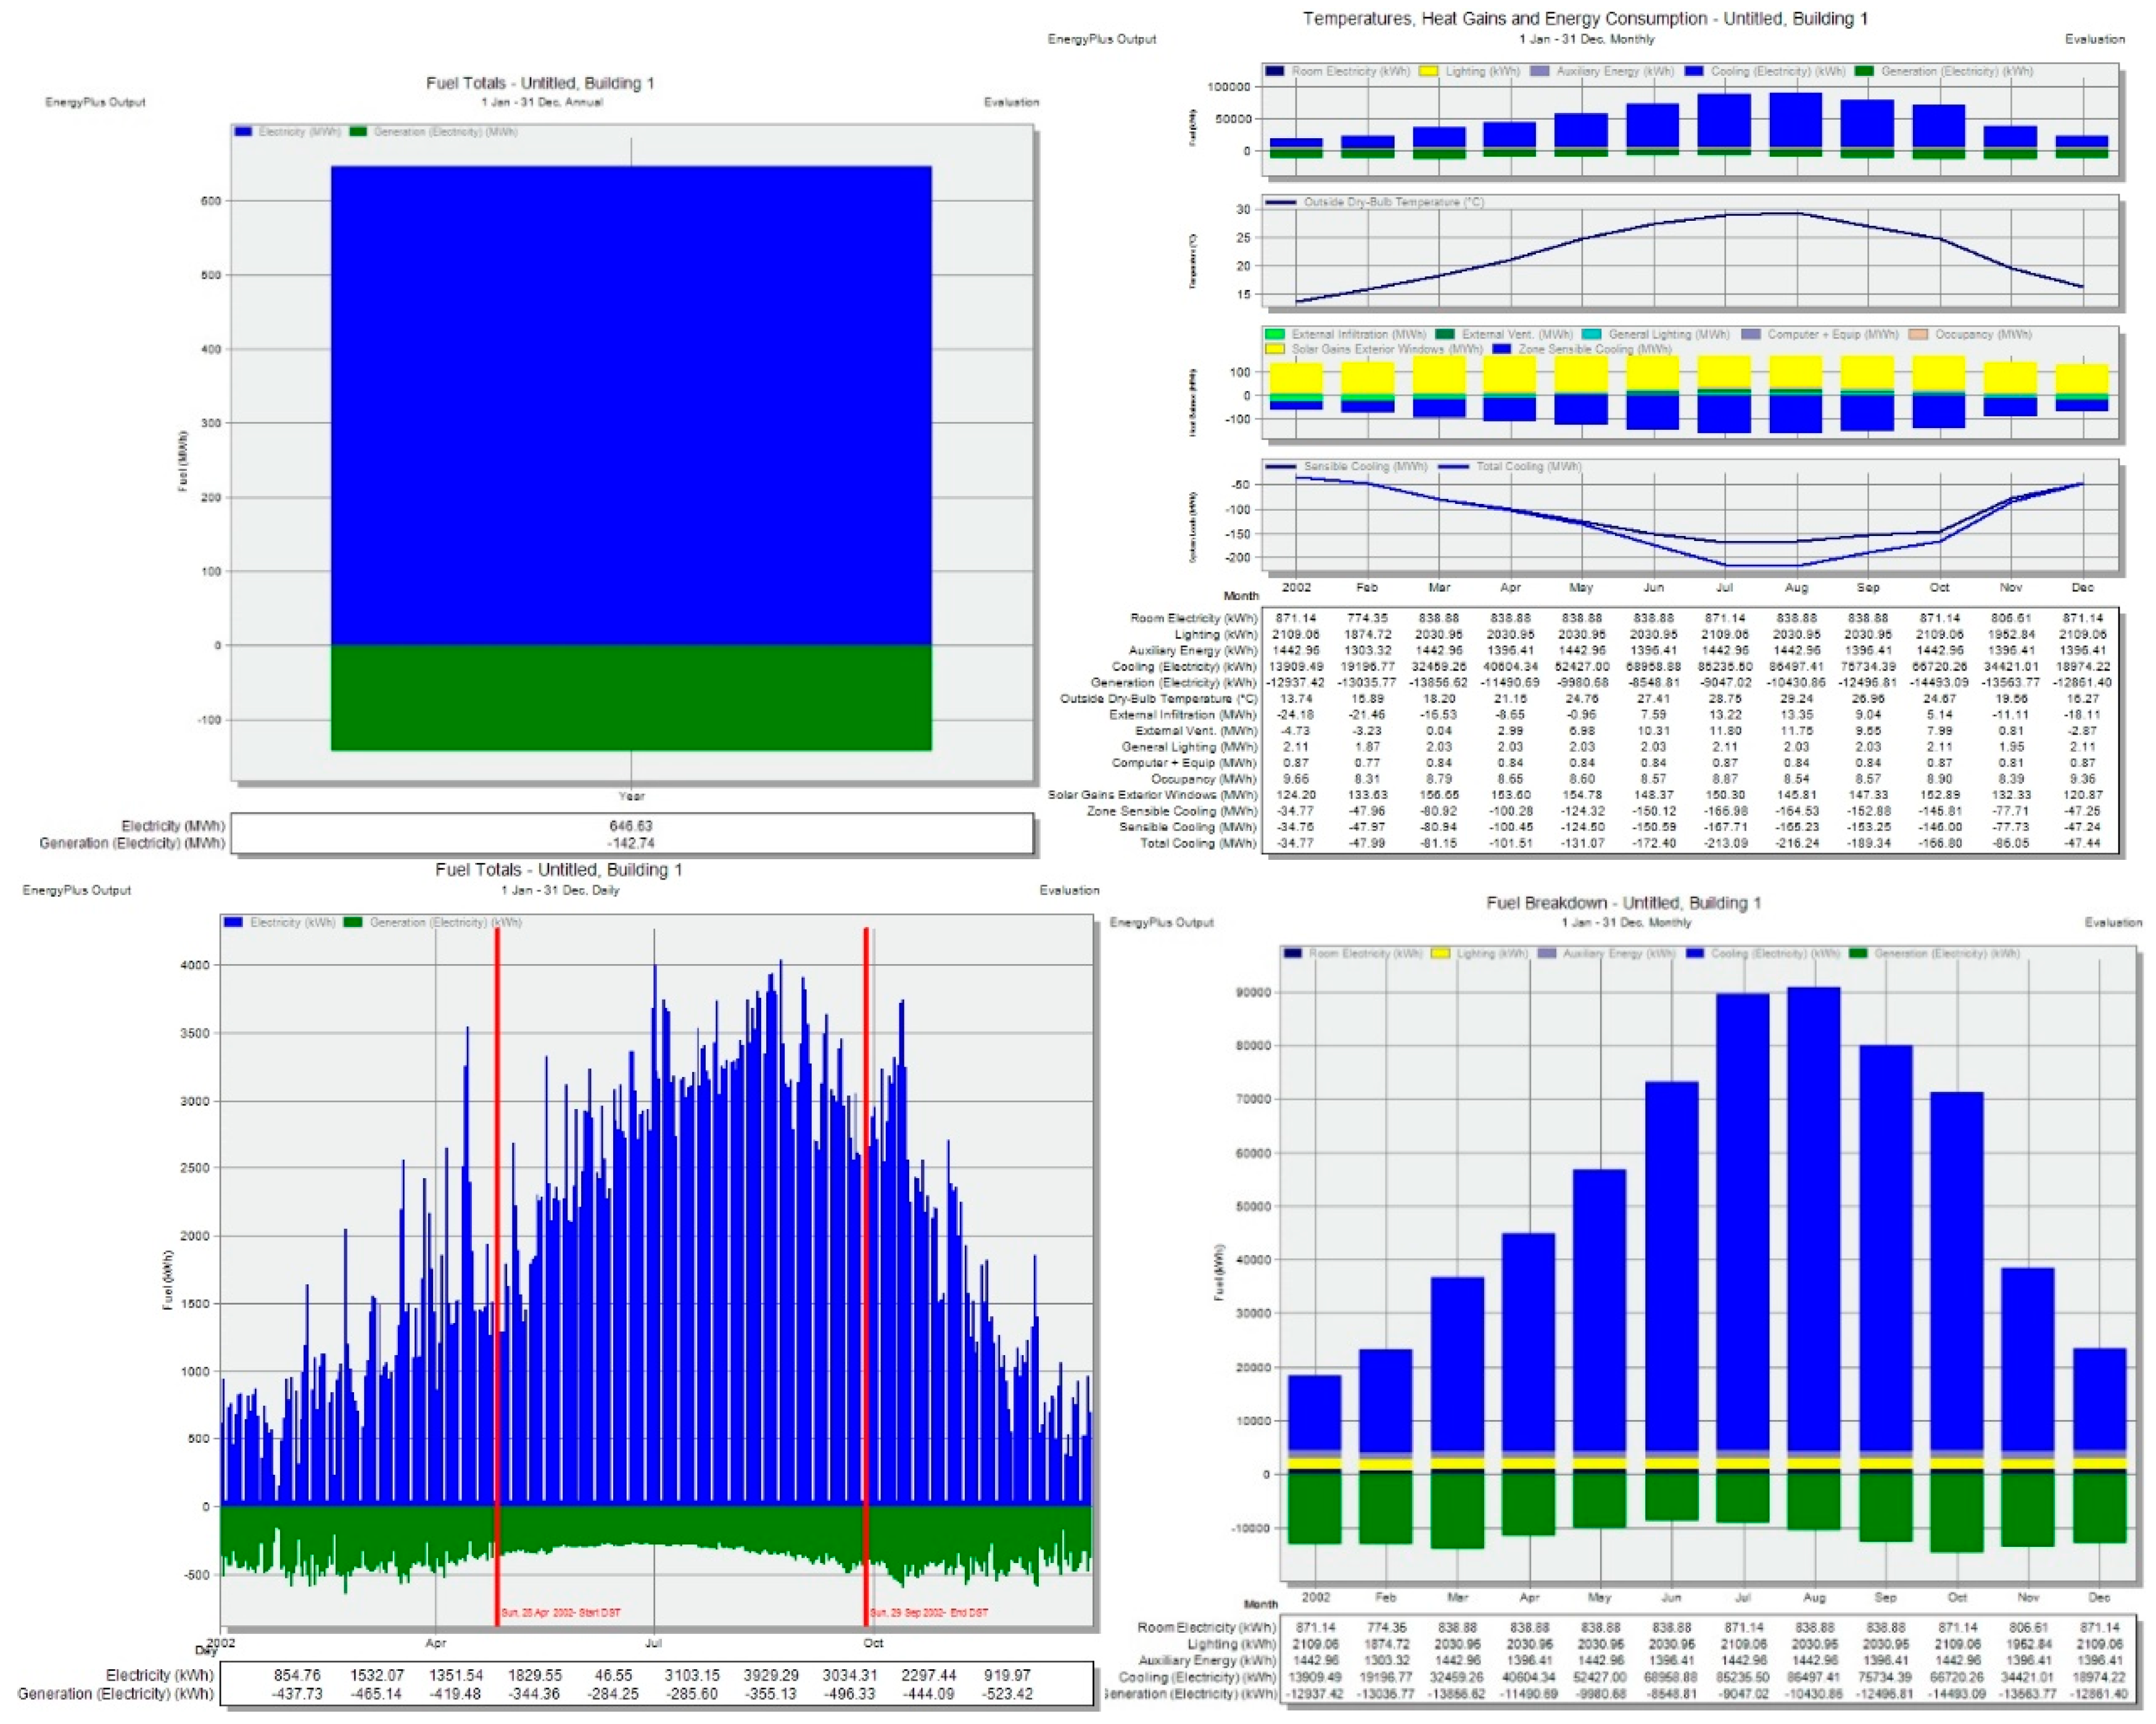Click the January bar in Fuel Breakdown chart
Screen dimensions: 2156x1724
coord(1314,1412)
